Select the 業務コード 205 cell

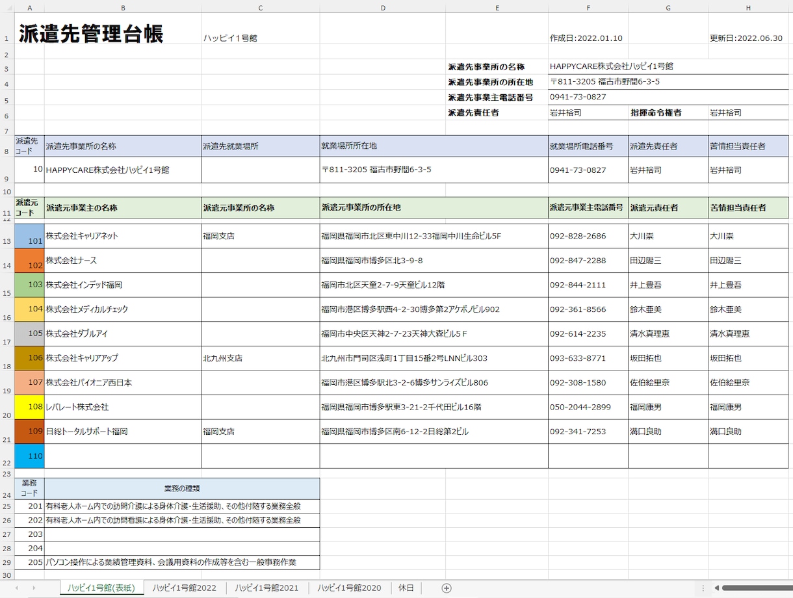coord(30,562)
